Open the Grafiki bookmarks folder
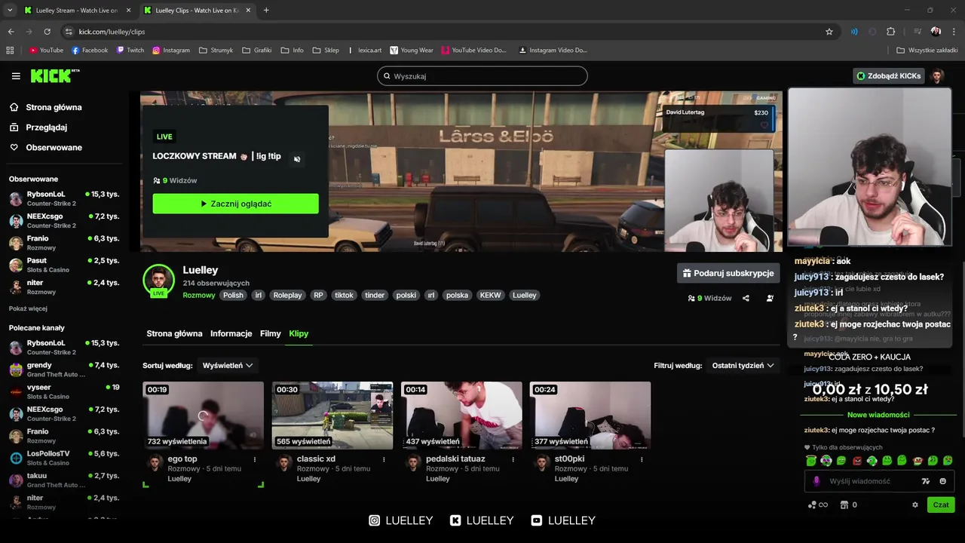 tap(257, 51)
